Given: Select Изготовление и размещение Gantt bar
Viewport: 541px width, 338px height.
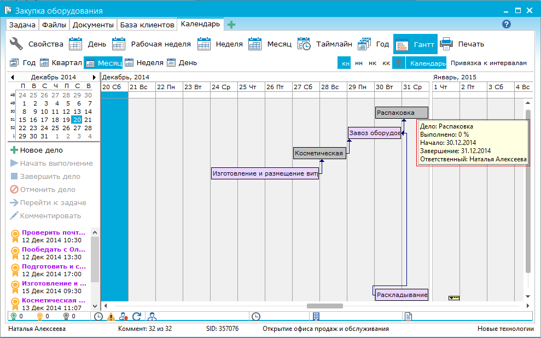Looking at the screenshot, I should 265,173.
